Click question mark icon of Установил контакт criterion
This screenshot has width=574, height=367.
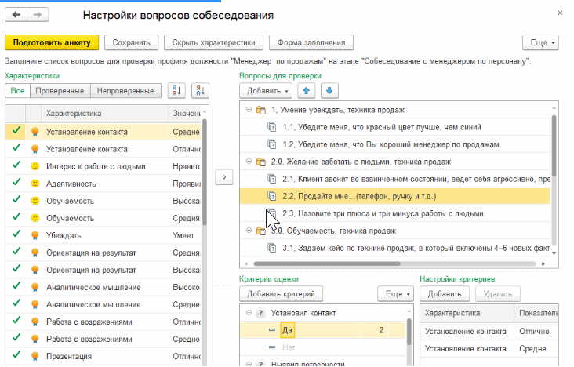pos(260,313)
